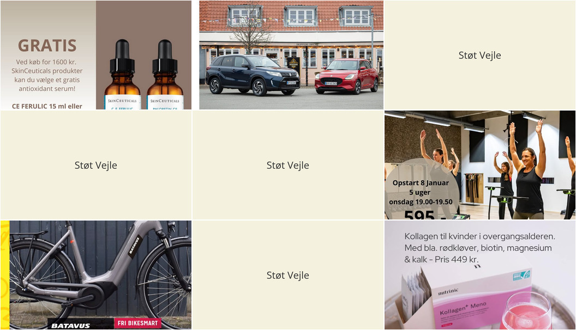The image size is (576, 330).
Task: Click the 'Opstart 8 Januar' fitness class text
Action: point(421,182)
